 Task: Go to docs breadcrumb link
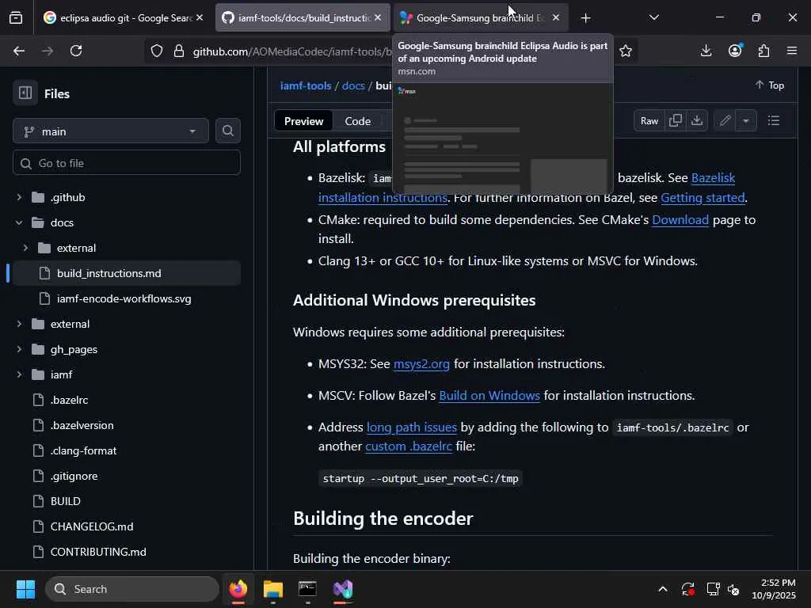353,85
